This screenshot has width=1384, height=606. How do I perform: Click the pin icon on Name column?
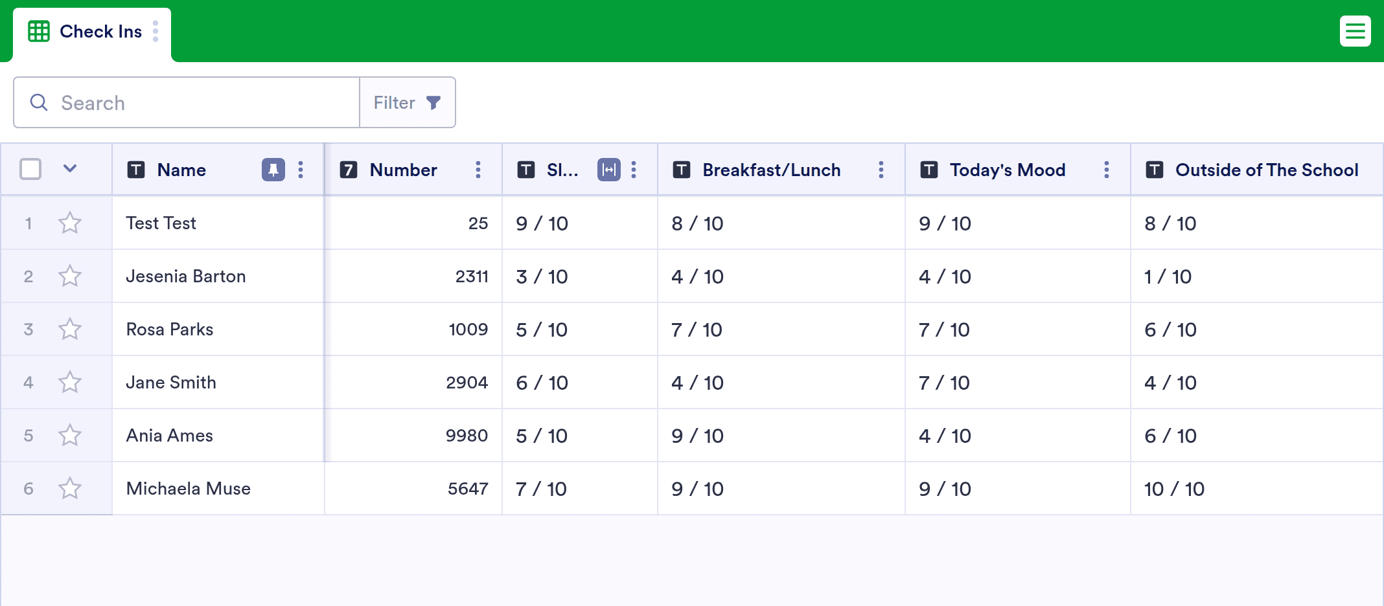pyautogui.click(x=273, y=170)
